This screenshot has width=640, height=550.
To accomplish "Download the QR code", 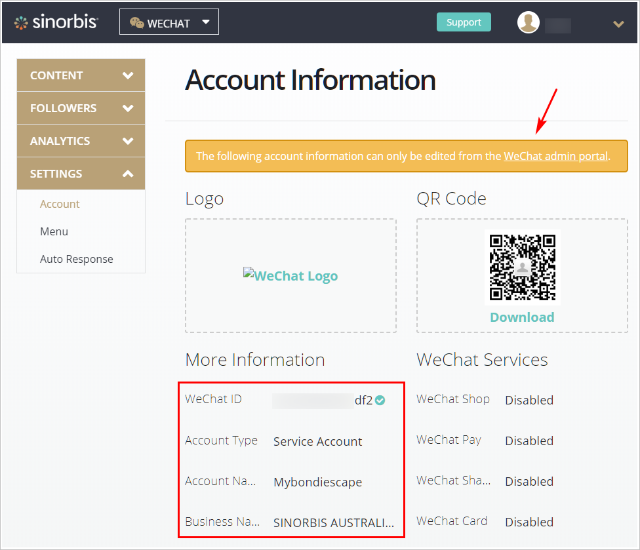I will [x=522, y=317].
